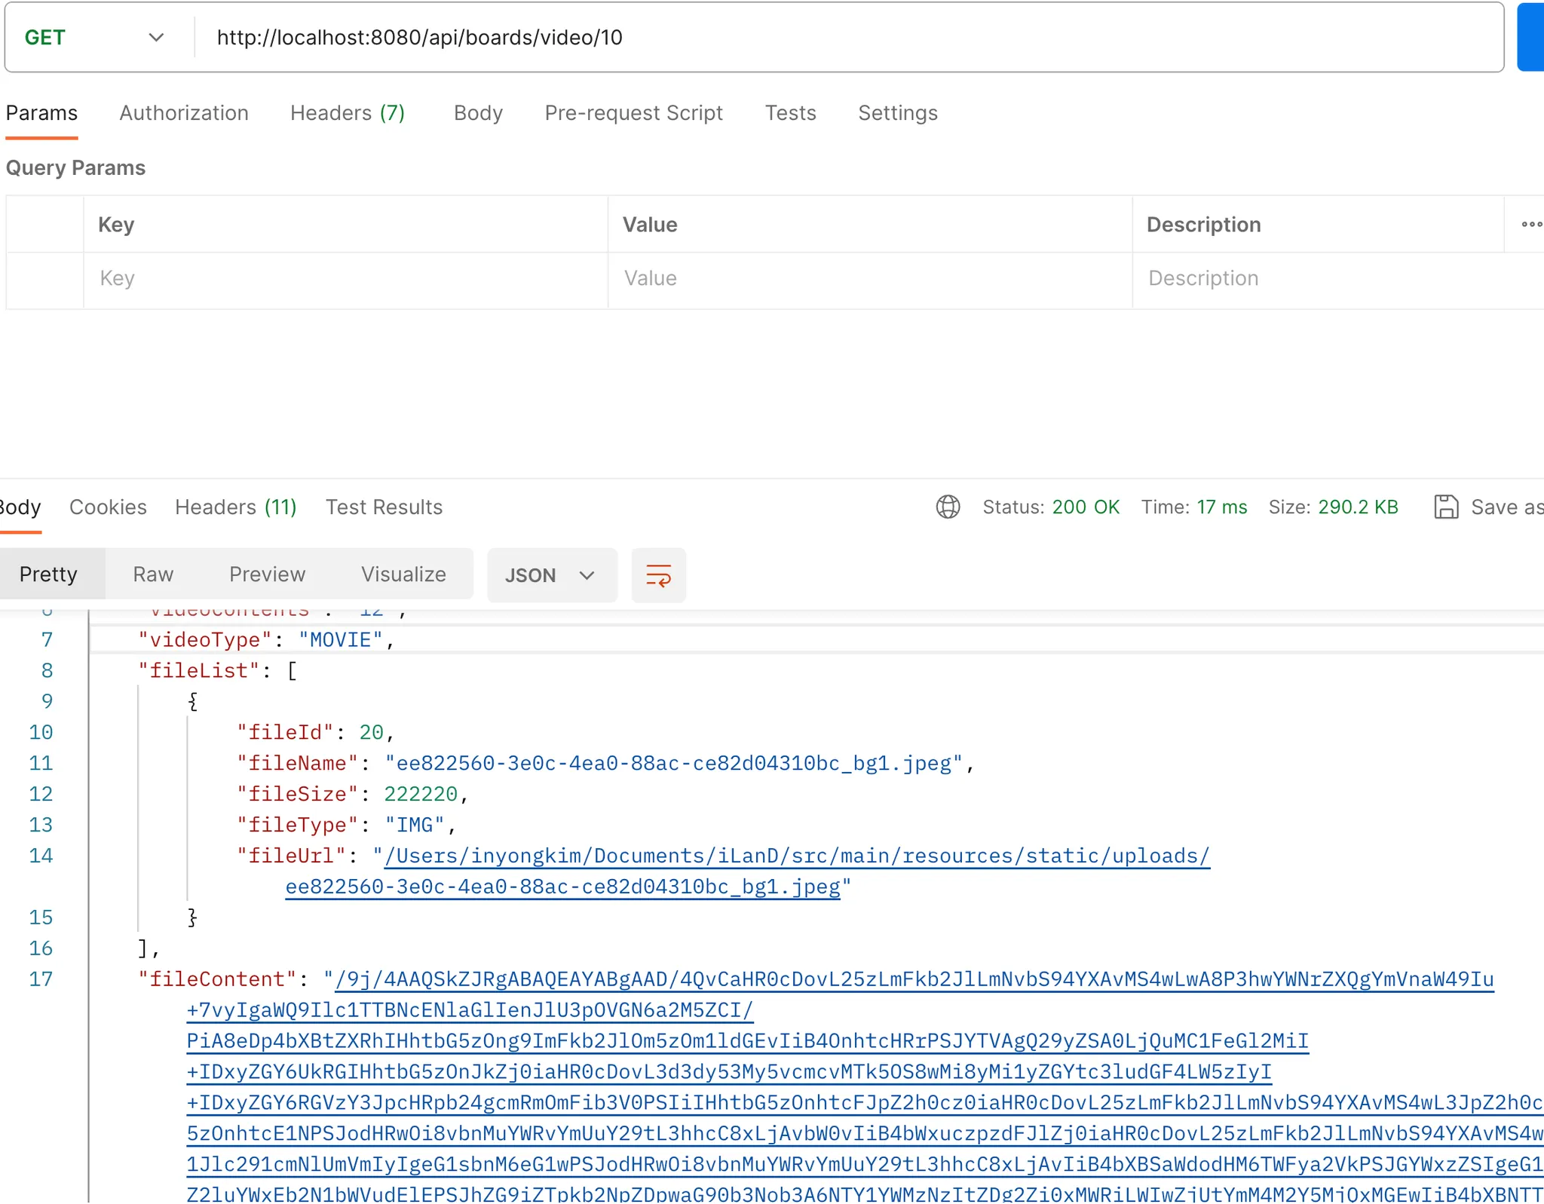1544x1204 pixels.
Task: Click the globe network icon
Action: (x=948, y=507)
